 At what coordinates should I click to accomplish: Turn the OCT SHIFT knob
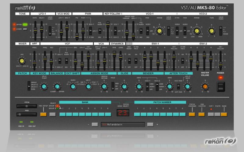click(73, 87)
